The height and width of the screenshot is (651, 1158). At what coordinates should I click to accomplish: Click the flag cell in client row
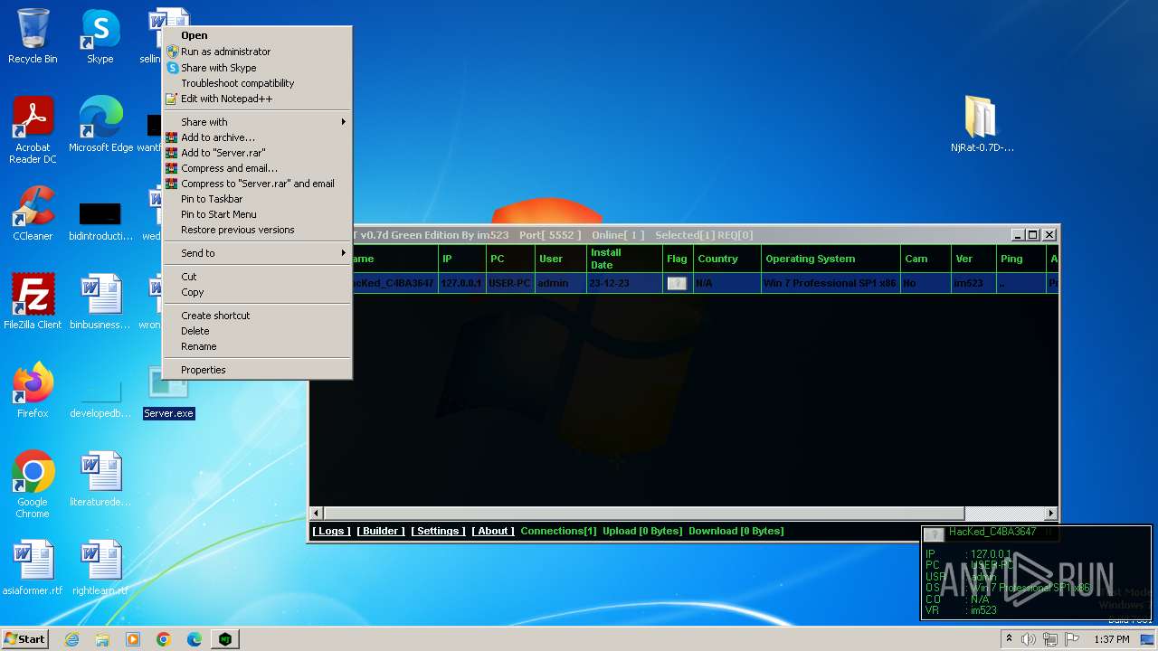(x=677, y=283)
